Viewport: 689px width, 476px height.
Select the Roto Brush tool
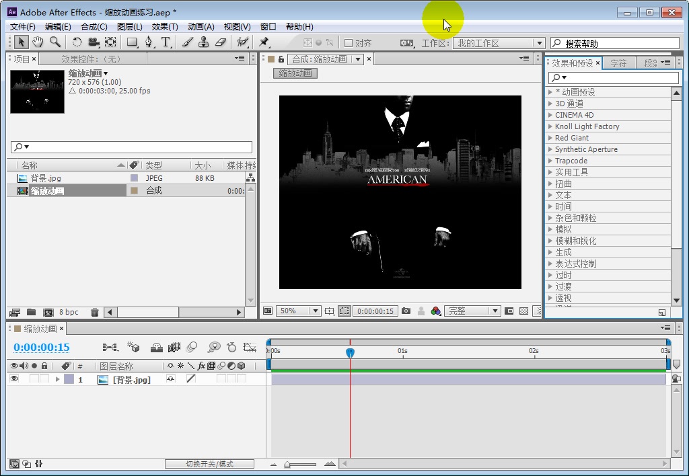pyautogui.click(x=242, y=42)
